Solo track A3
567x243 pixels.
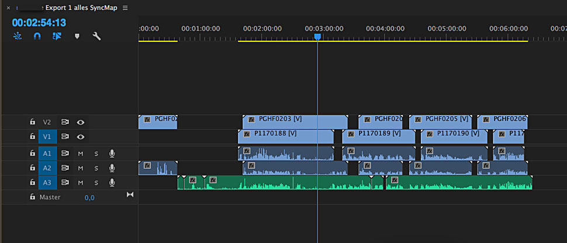click(96, 183)
